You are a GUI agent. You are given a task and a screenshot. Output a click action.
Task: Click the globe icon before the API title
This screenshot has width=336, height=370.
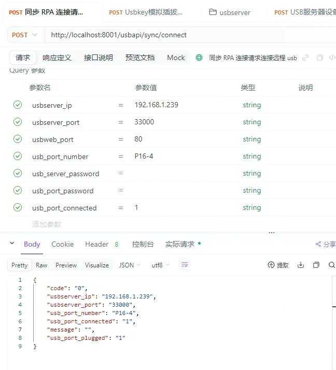click(x=199, y=58)
